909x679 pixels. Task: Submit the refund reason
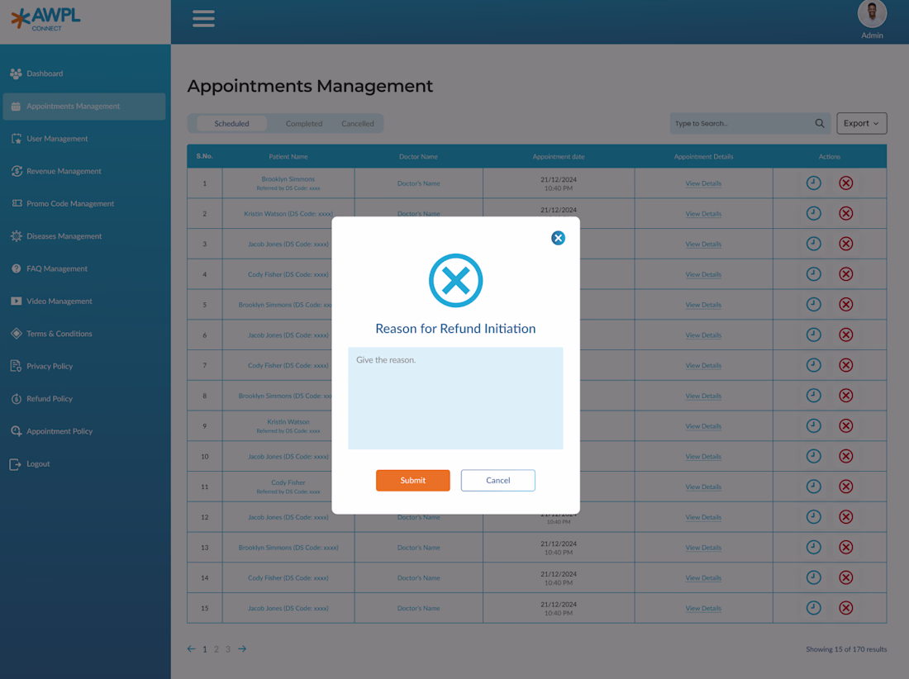[412, 480]
